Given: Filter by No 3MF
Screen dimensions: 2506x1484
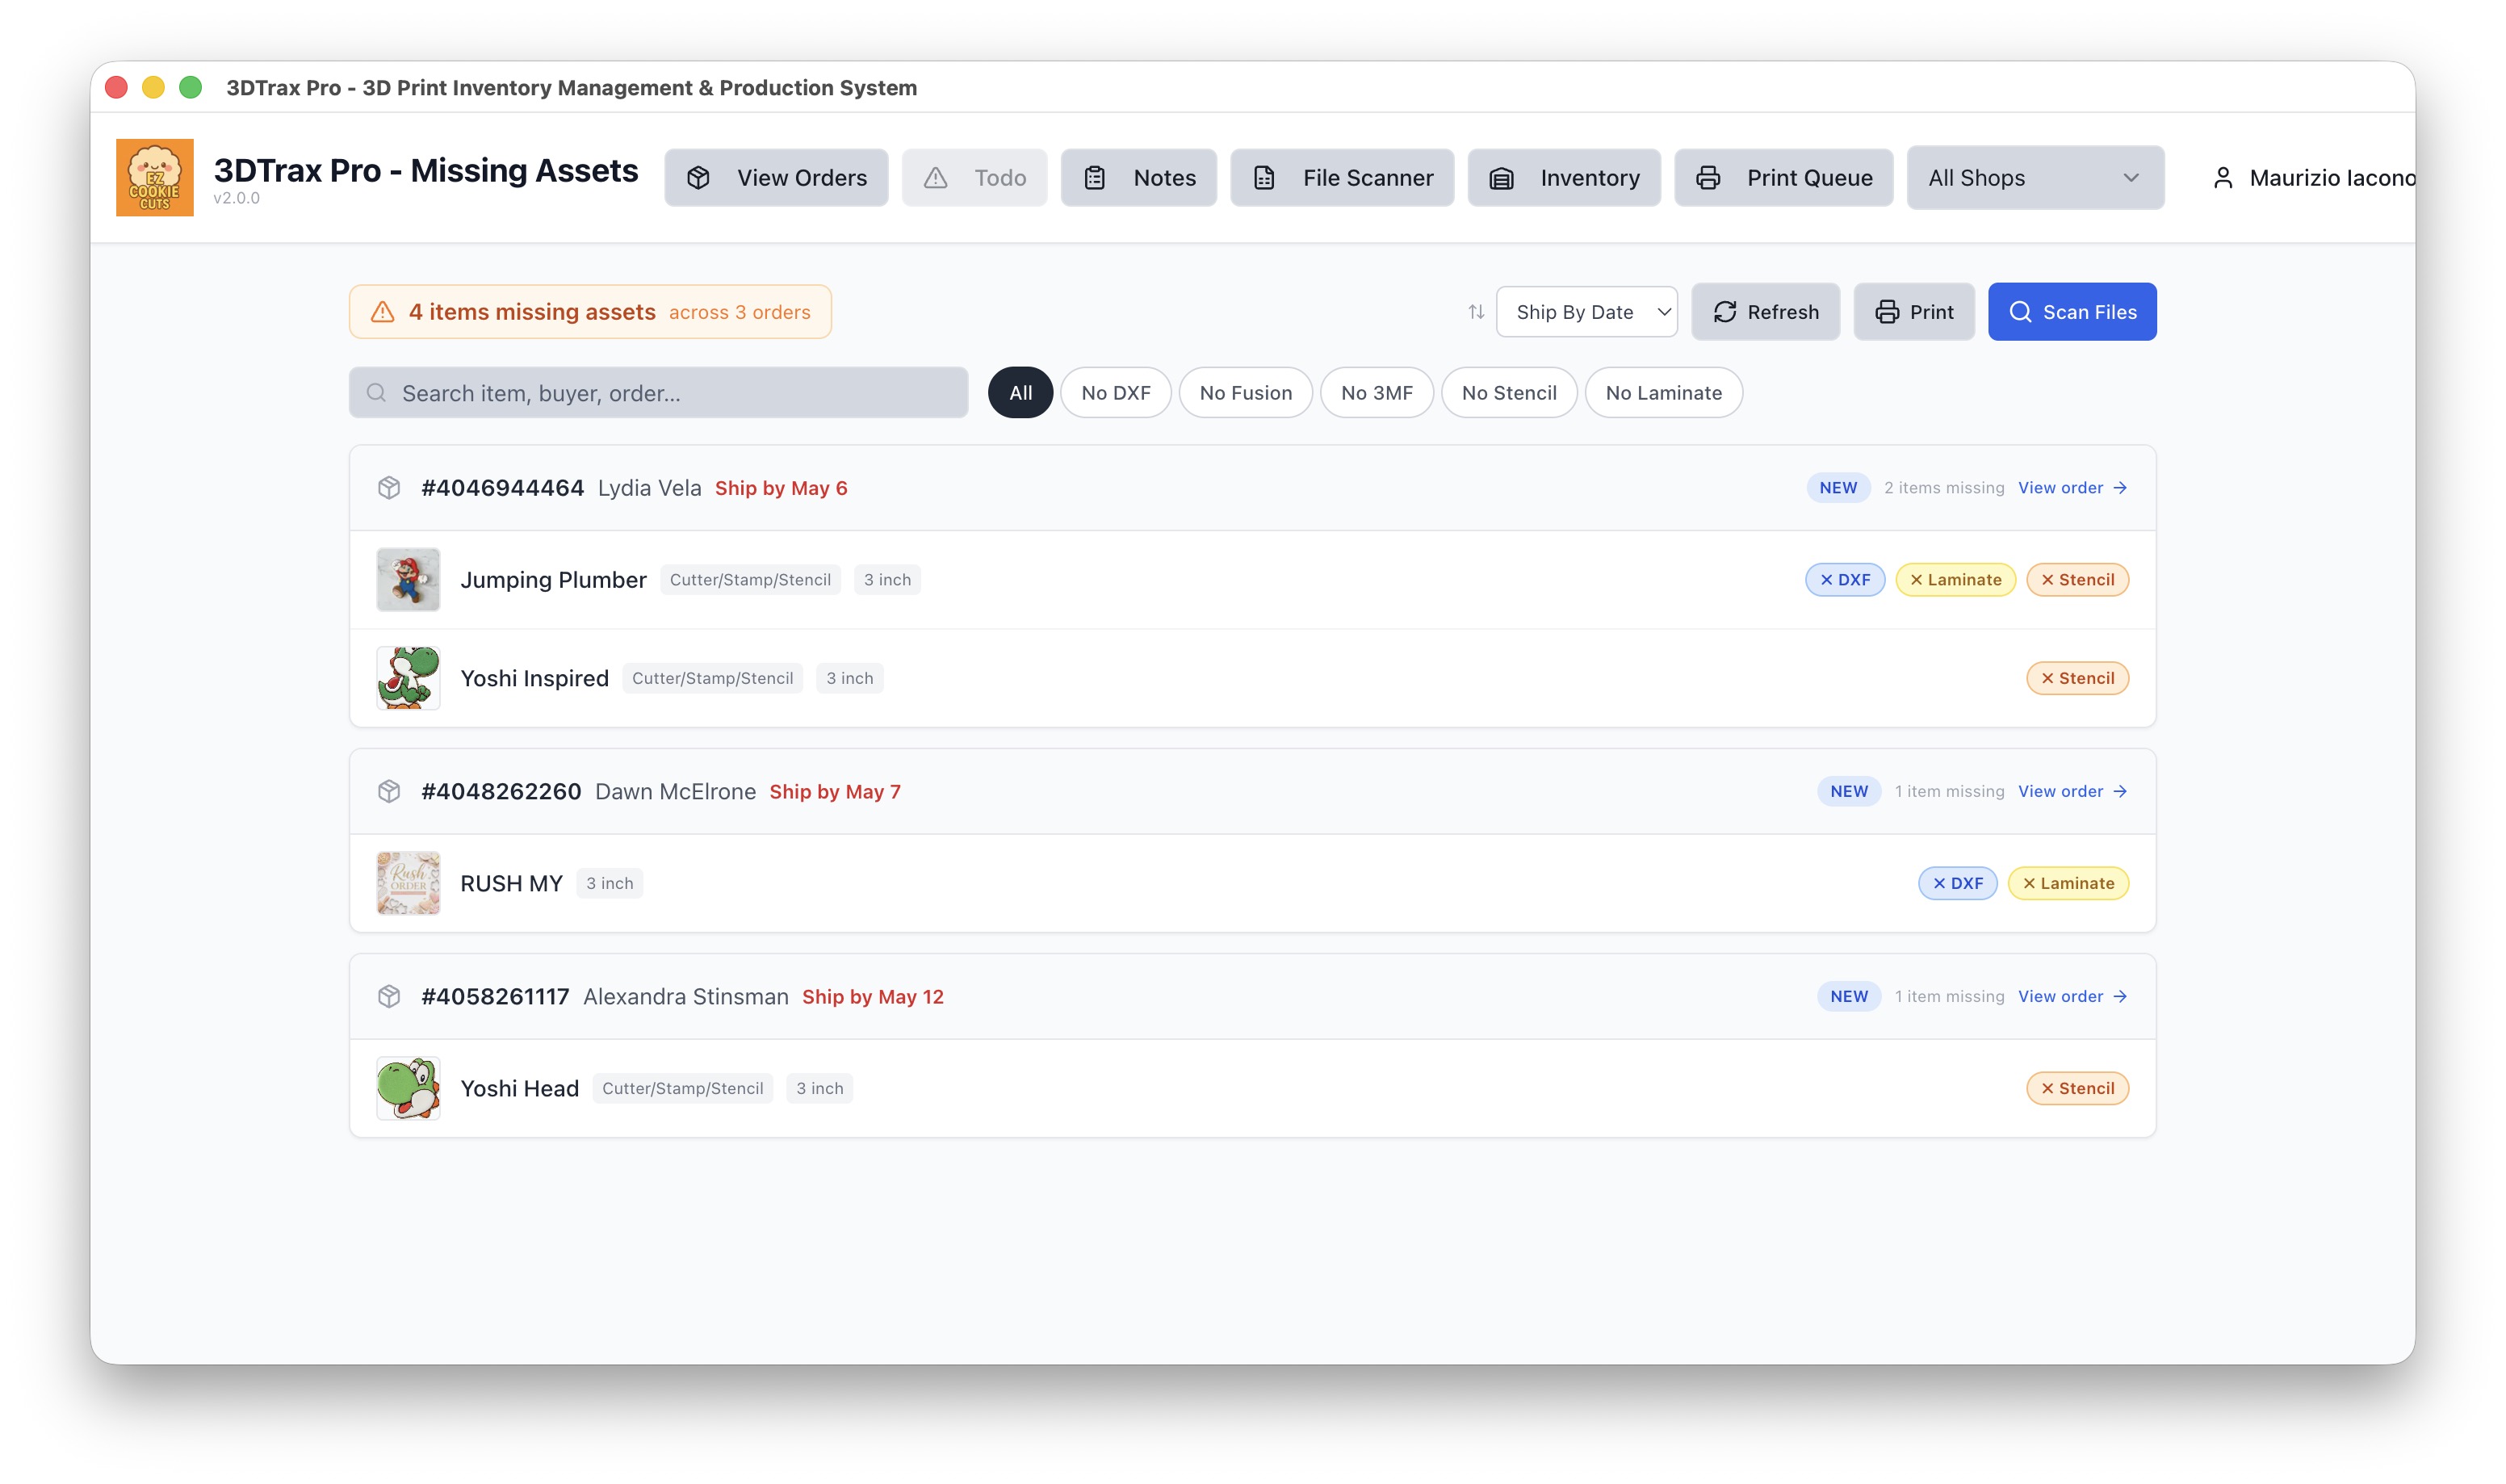Looking at the screenshot, I should point(1377,393).
